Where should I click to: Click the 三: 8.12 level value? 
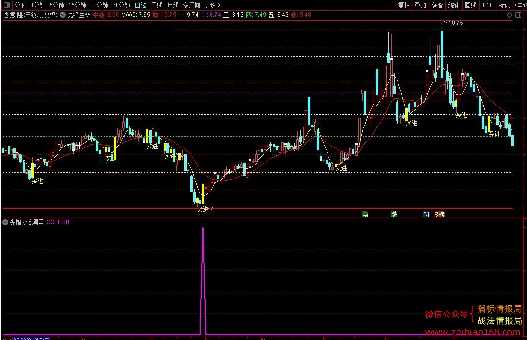233,15
